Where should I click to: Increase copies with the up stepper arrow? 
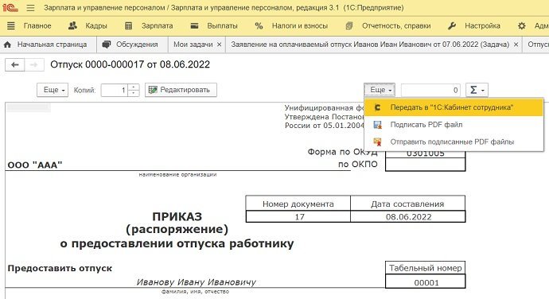[134, 87]
